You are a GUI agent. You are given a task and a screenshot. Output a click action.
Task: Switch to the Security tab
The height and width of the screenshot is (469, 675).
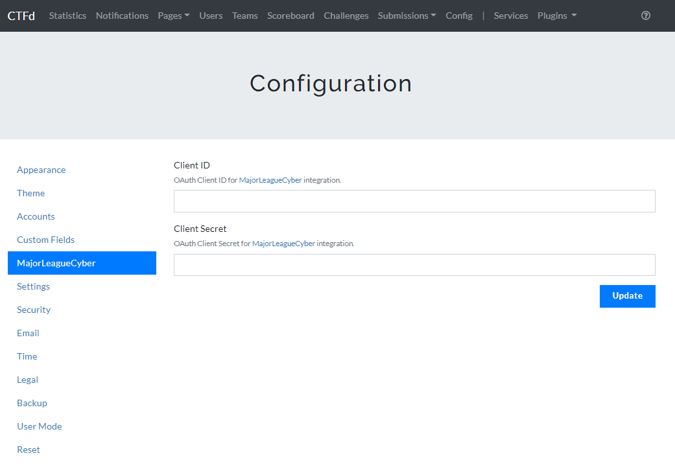pos(34,310)
